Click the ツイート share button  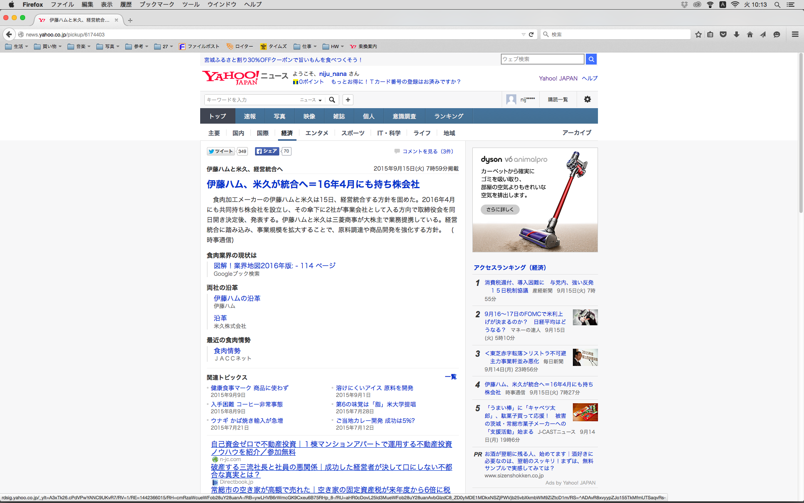(x=221, y=151)
